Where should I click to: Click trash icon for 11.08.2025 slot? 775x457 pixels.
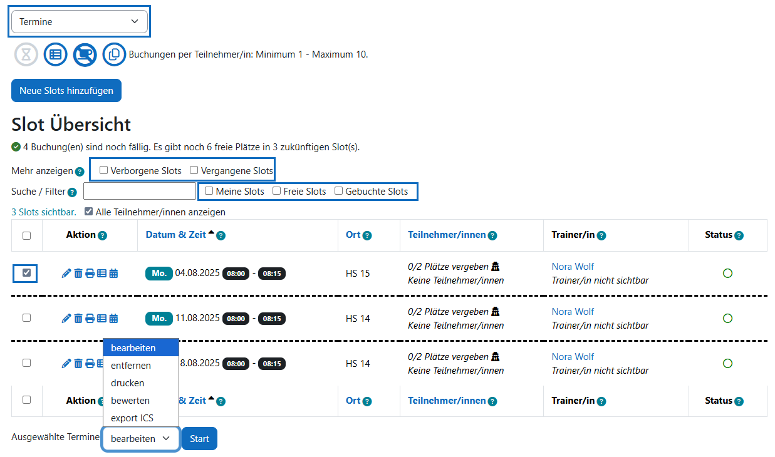[78, 319]
